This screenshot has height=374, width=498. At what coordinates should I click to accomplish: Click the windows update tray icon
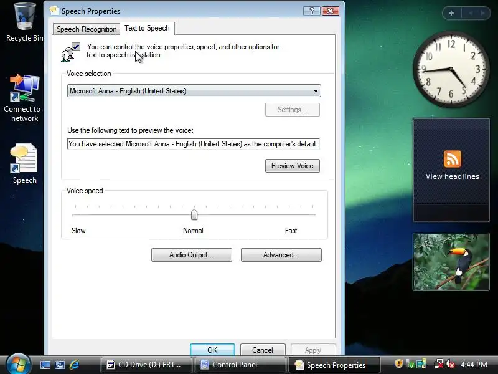coord(421,364)
